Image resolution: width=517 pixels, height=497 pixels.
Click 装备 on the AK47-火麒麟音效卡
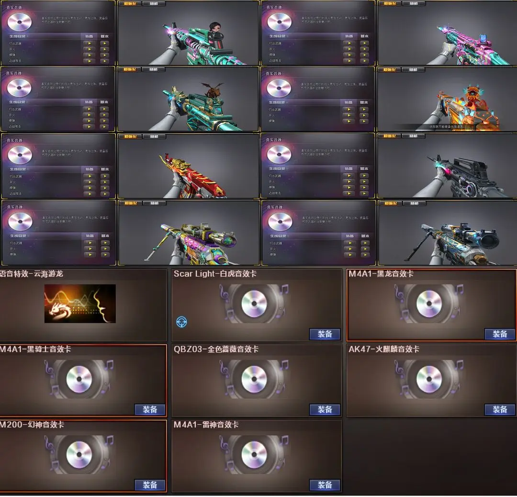(500, 409)
